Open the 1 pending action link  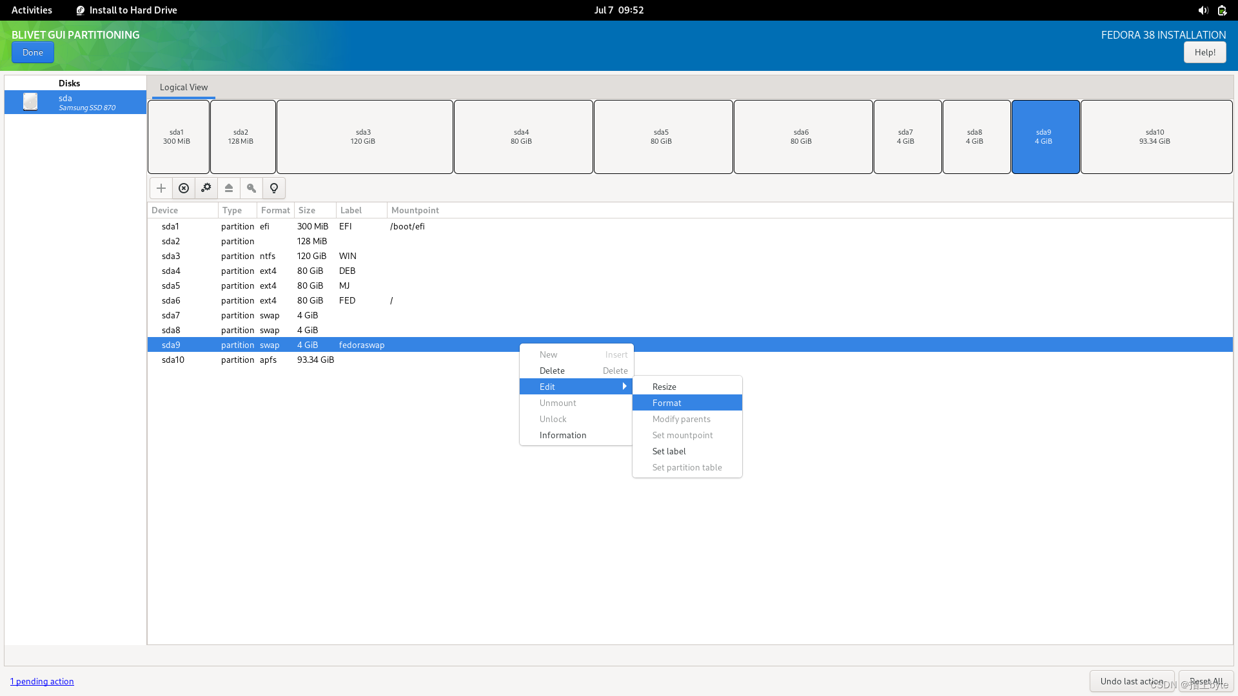click(42, 681)
